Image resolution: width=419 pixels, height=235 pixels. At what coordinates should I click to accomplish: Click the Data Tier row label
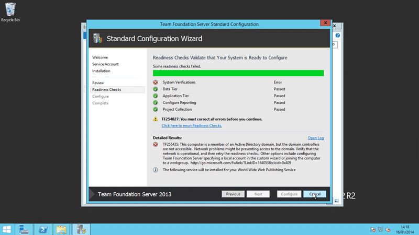pos(170,89)
